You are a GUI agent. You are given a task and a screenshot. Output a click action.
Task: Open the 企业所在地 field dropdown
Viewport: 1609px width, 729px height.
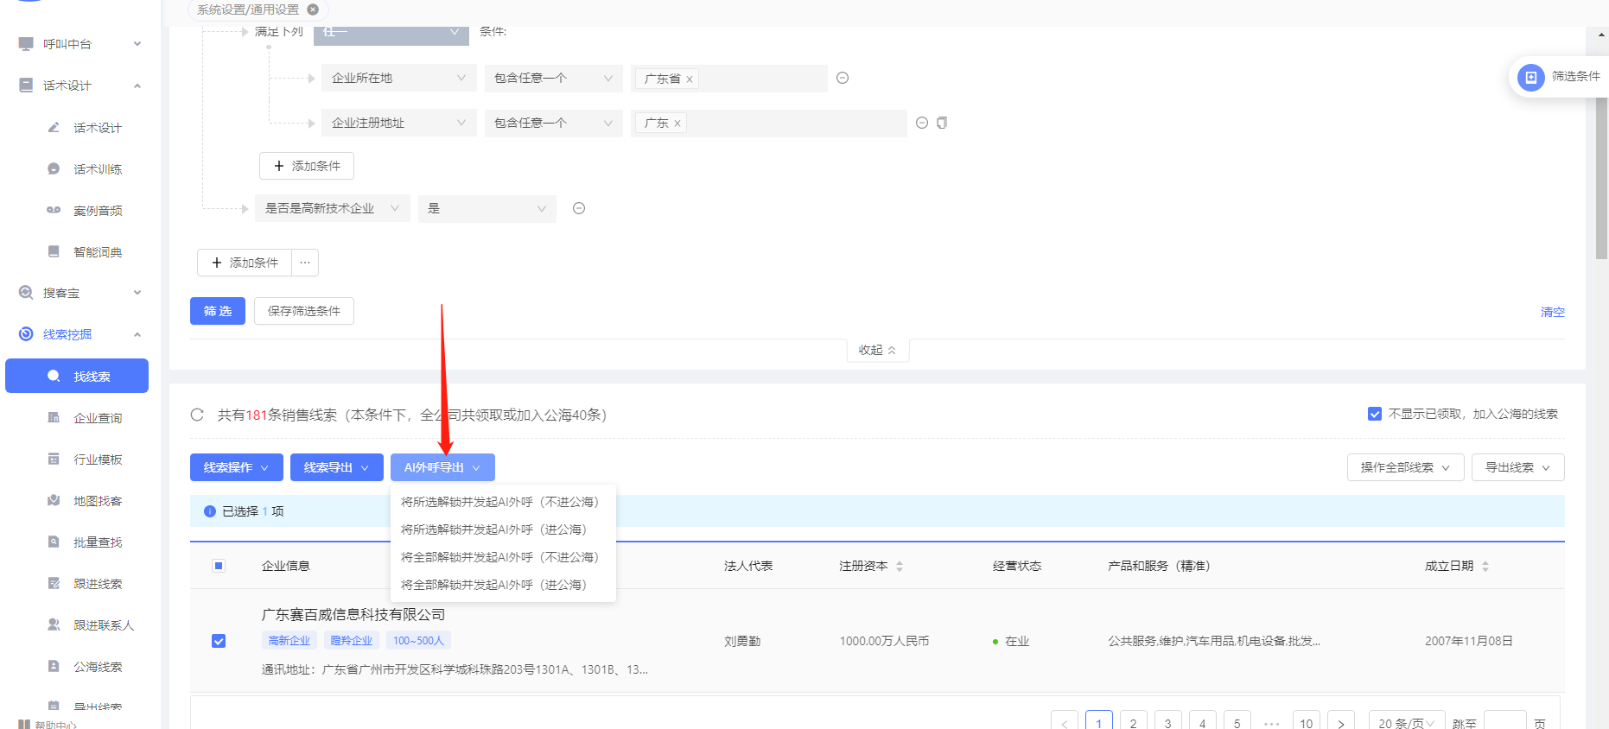tap(398, 78)
